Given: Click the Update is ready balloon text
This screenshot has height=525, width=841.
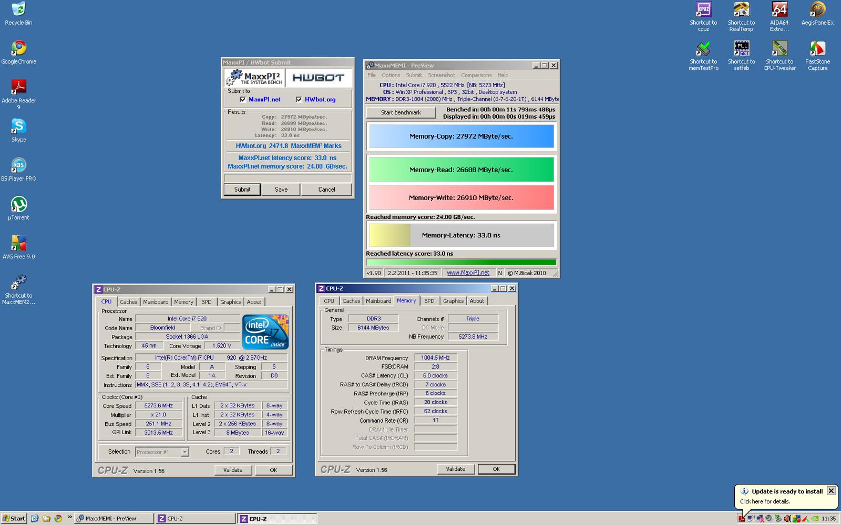Looking at the screenshot, I should pos(787,491).
